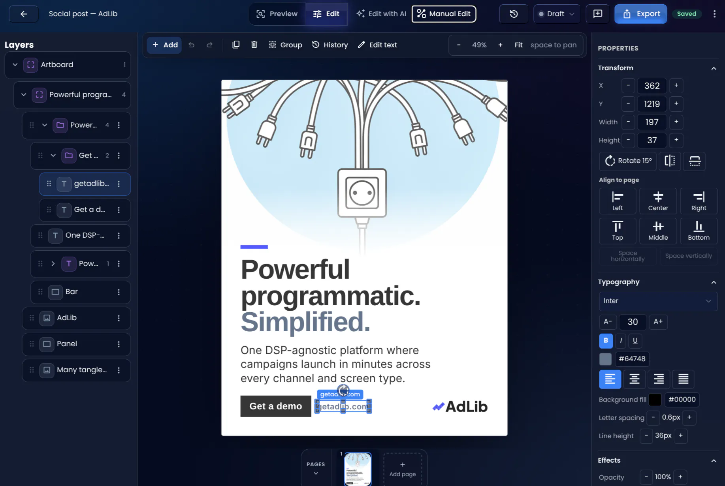
Task: Switch to Preview tab
Action: [x=277, y=14]
